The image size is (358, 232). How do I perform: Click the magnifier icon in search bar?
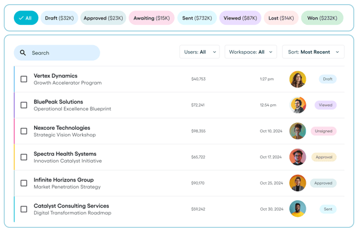pyautogui.click(x=22, y=53)
